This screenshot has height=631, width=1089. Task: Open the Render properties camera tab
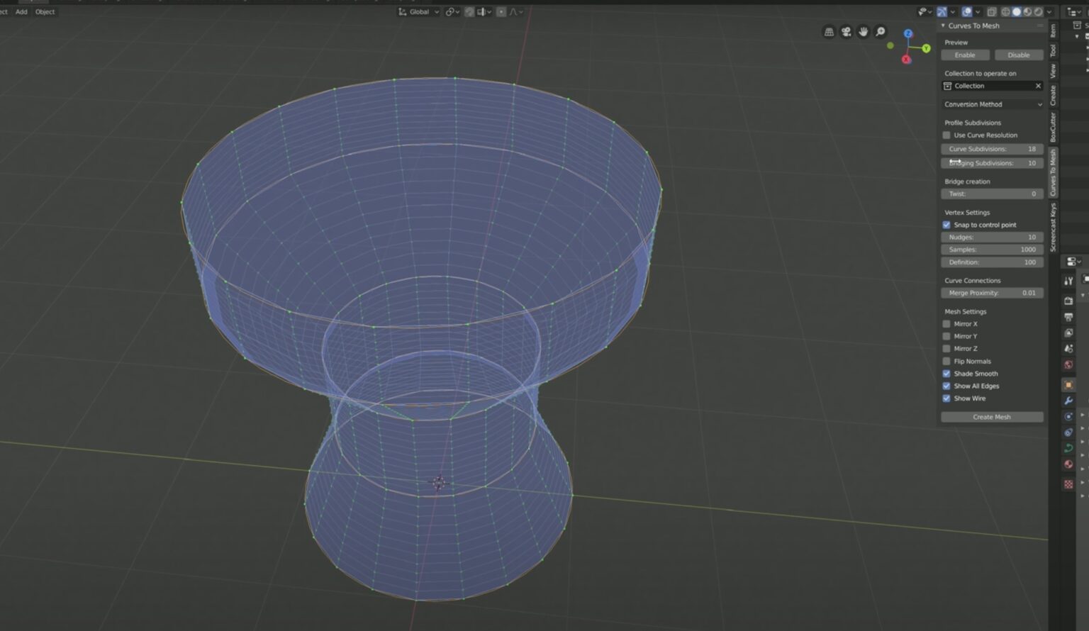tap(1068, 300)
